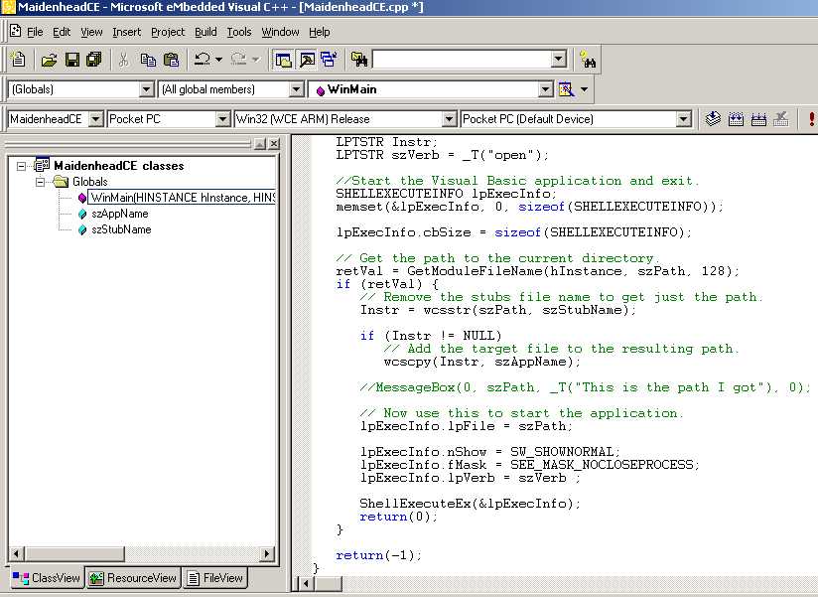
Task: Click the Stop Build icon
Action: (x=781, y=119)
